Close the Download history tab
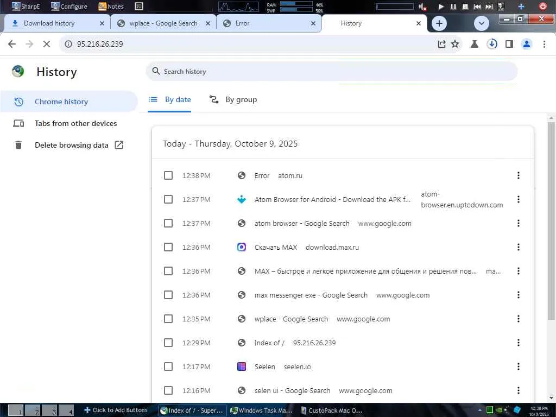The height and width of the screenshot is (417, 556). [102, 23]
